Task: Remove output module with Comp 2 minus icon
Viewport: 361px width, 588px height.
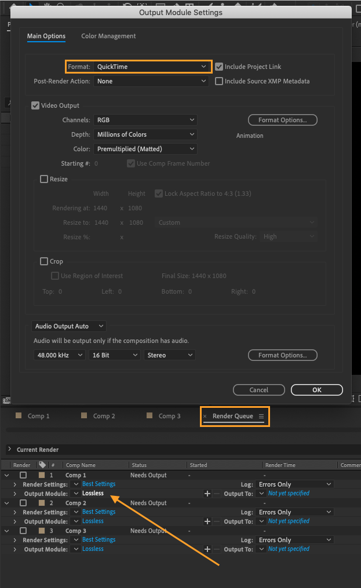Action: (x=217, y=521)
